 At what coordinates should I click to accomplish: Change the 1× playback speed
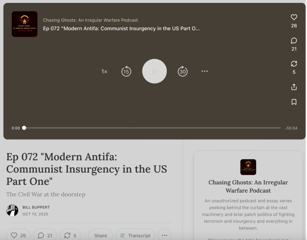[x=104, y=72]
